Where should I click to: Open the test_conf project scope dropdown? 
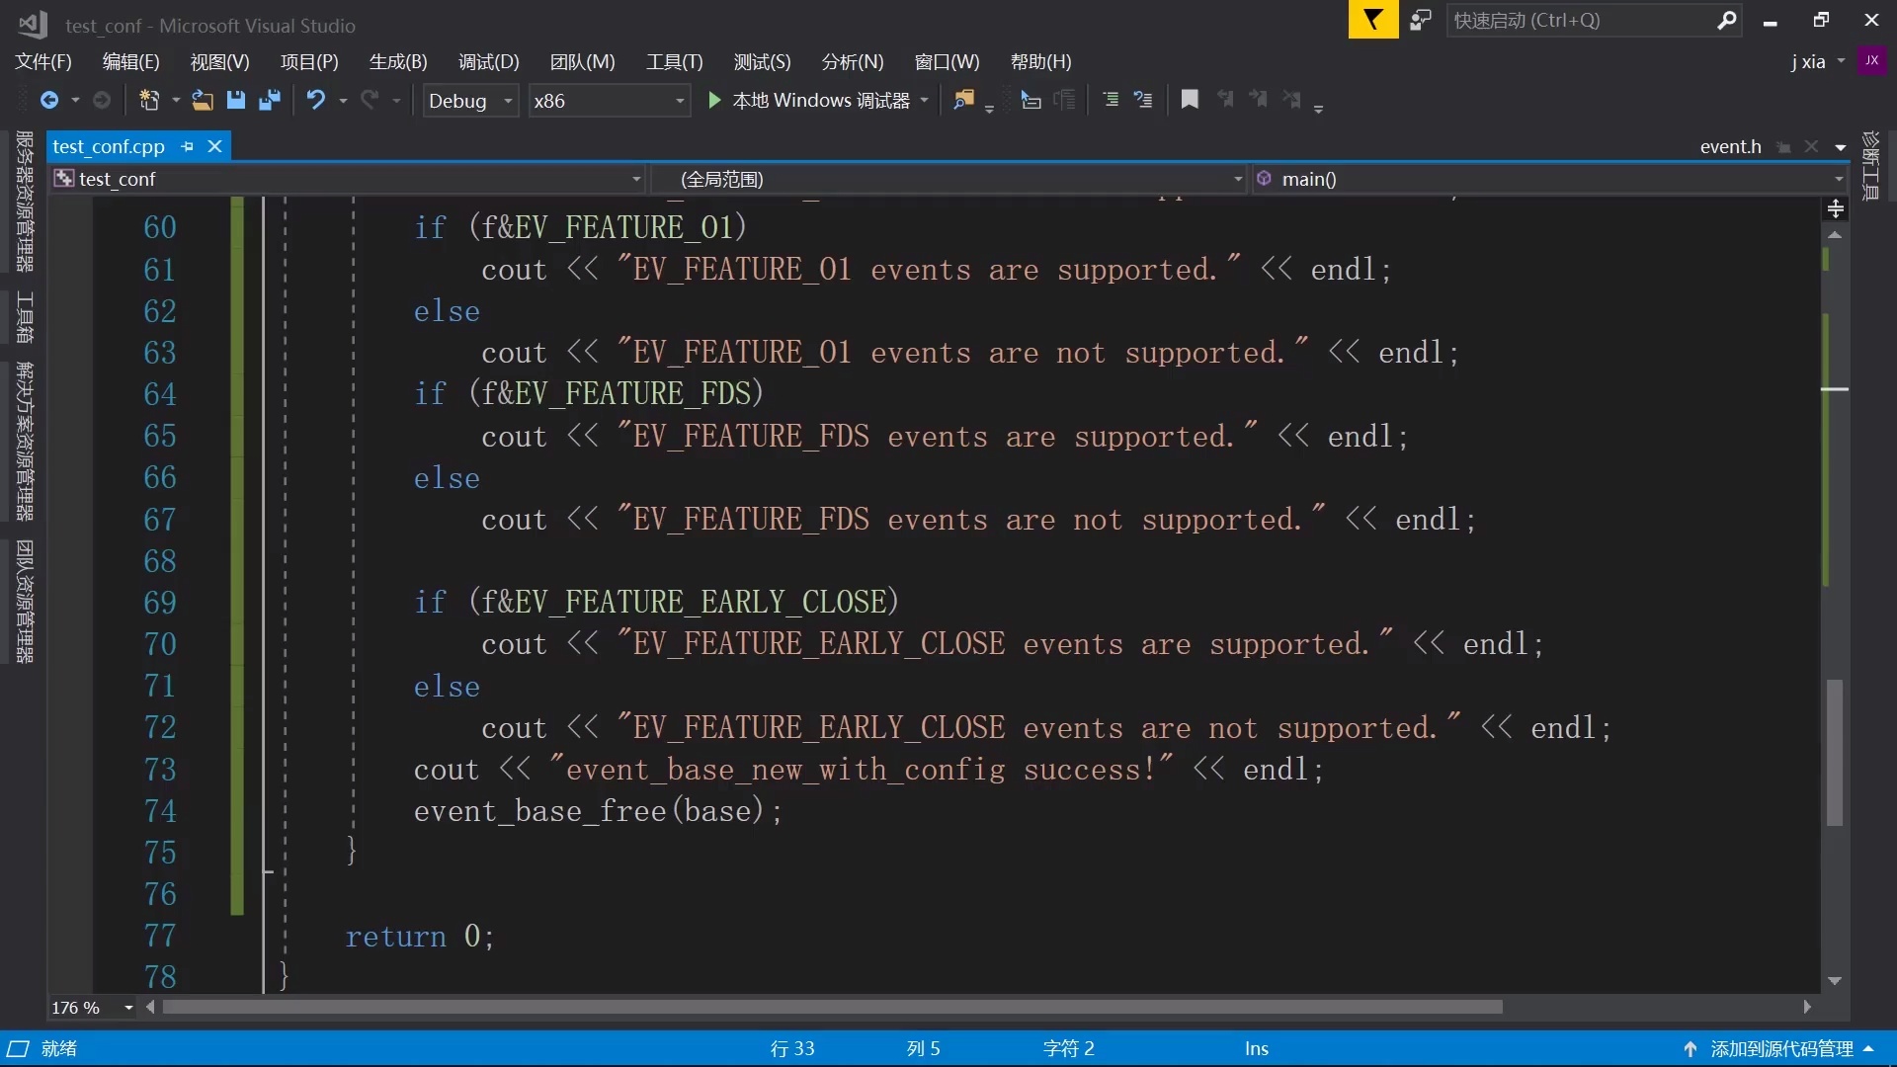[348, 179]
